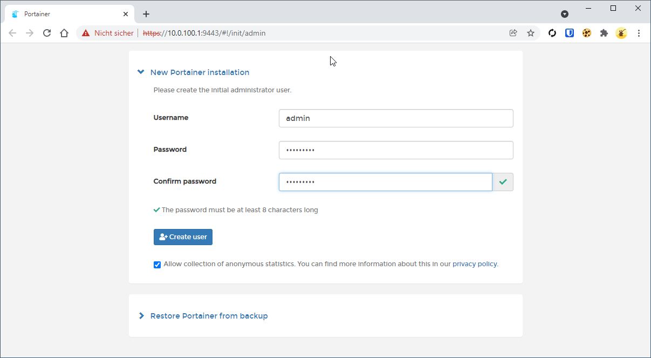651x358 pixels.
Task: Go to the browser home page
Action: coord(64,33)
